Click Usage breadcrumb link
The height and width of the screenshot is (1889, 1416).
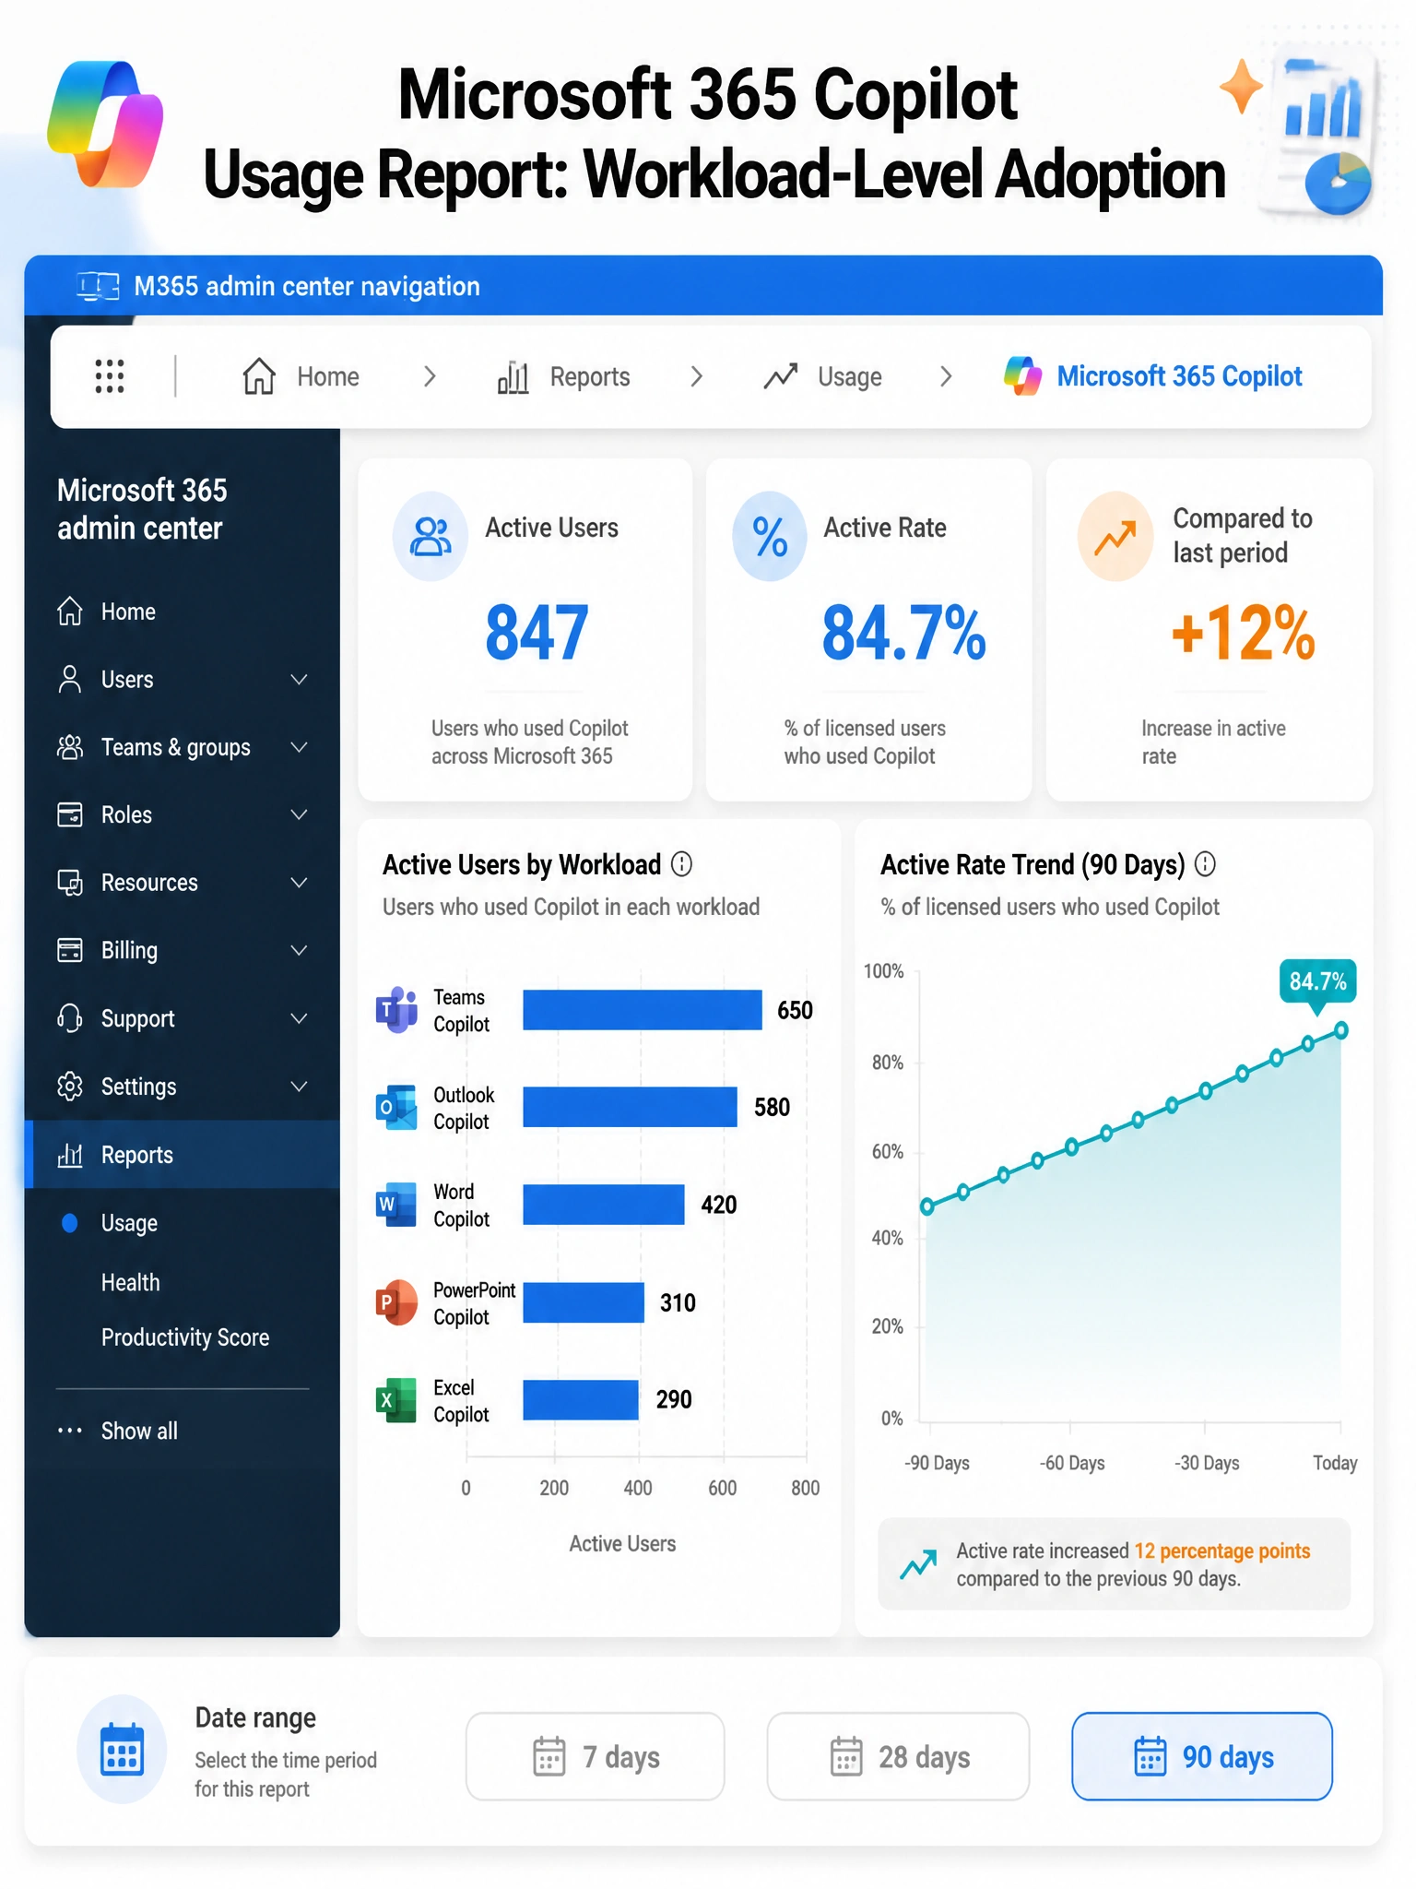(850, 376)
